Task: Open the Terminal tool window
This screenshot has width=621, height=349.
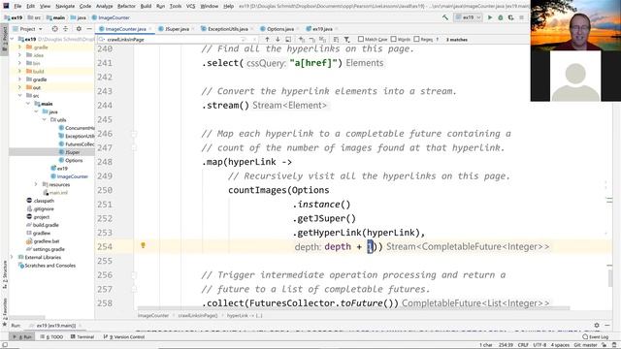Action: click(82, 336)
